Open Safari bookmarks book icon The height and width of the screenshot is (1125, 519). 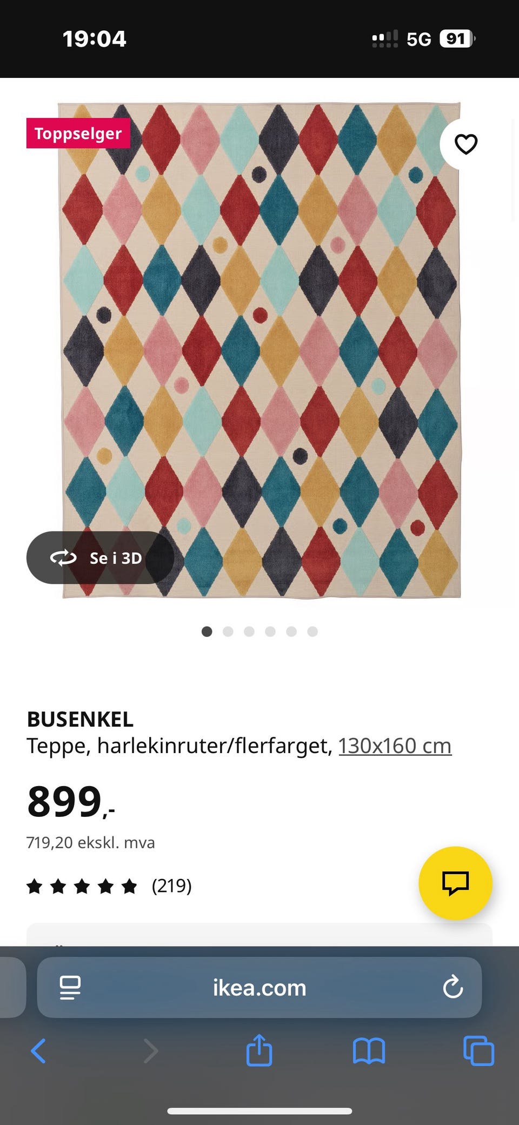369,1051
